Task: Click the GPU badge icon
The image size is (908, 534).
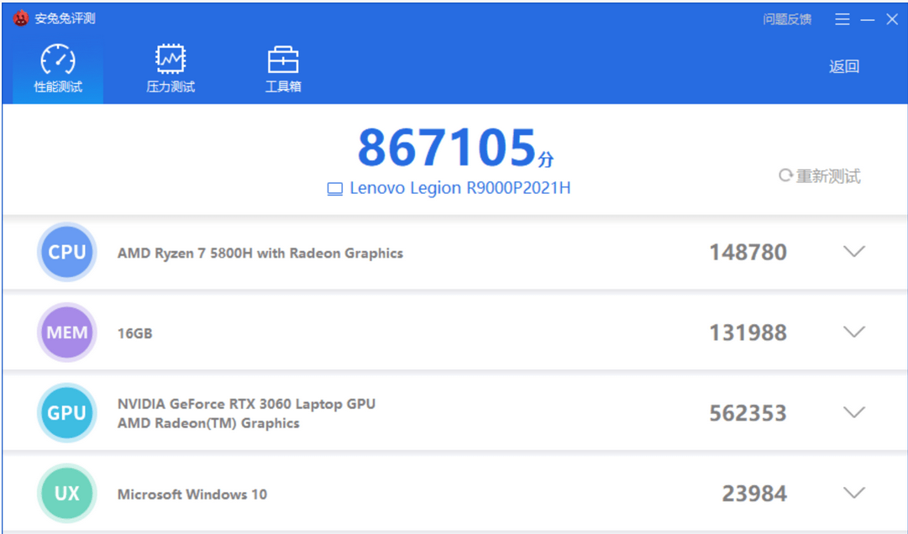Action: pyautogui.click(x=66, y=413)
